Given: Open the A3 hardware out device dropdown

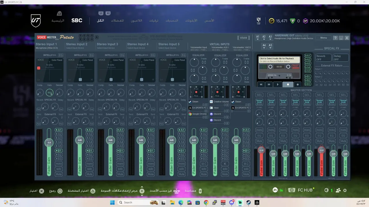Looking at the screenshot, I should [x=270, y=37].
